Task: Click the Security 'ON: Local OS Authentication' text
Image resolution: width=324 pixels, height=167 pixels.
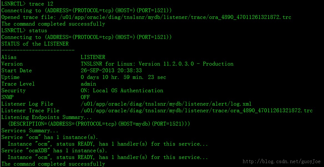Action: [122, 91]
